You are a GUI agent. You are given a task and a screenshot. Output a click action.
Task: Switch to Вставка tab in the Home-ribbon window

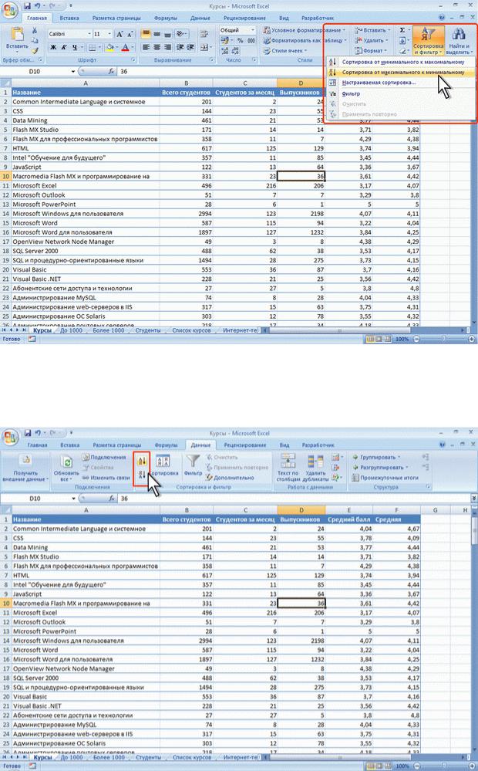coord(69,18)
